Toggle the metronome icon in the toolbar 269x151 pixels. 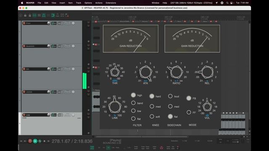(x=30, y=16)
